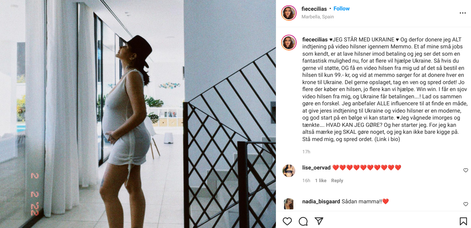The width and height of the screenshot is (471, 228).
Task: Click the pregnant woman photo
Action: [138, 114]
